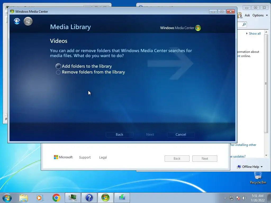Open Windows Explorer from the taskbar
The height and width of the screenshot is (203, 271).
[24, 198]
